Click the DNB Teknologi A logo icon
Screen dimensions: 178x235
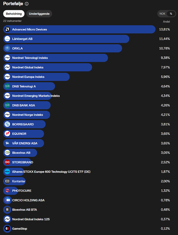(x=7, y=86)
